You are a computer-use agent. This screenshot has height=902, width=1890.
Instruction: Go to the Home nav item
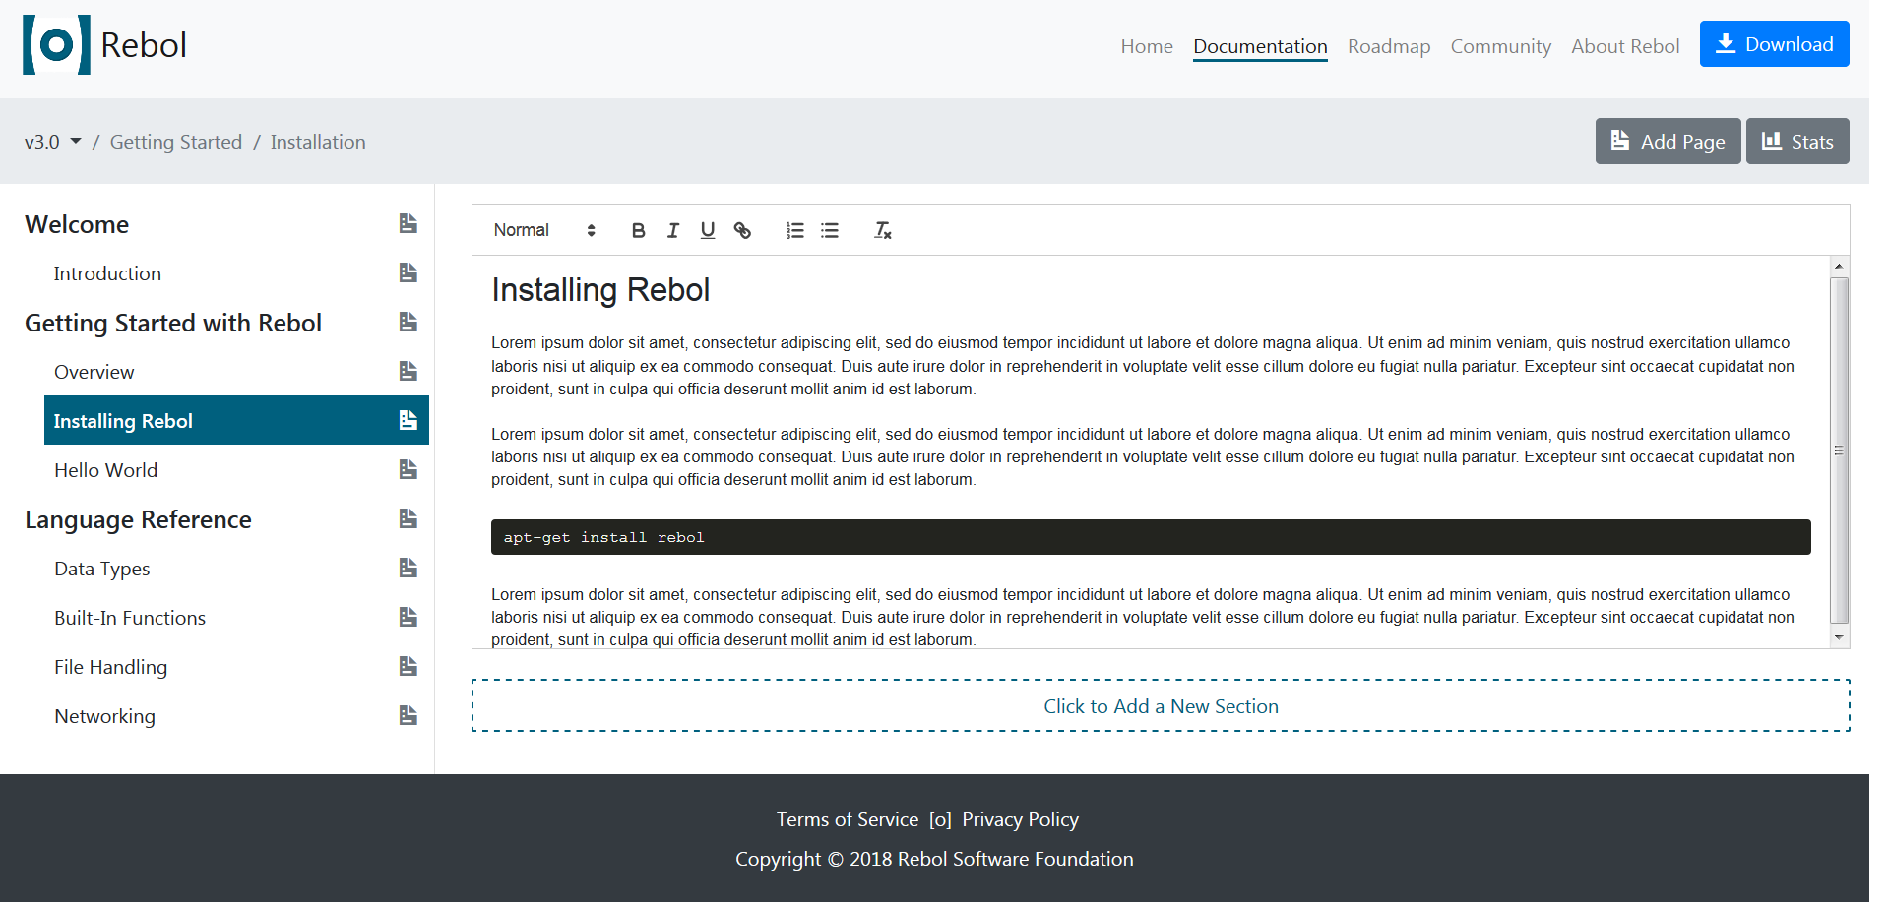click(x=1147, y=46)
